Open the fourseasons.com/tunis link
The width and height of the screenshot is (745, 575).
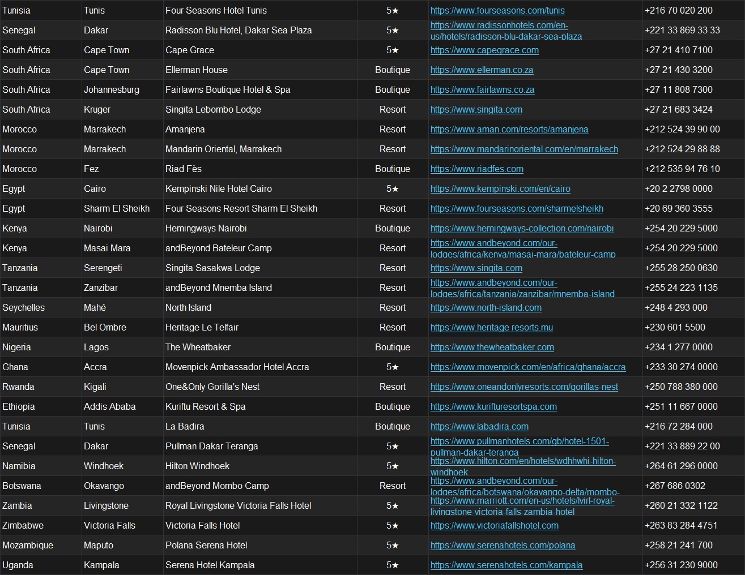[x=497, y=10]
